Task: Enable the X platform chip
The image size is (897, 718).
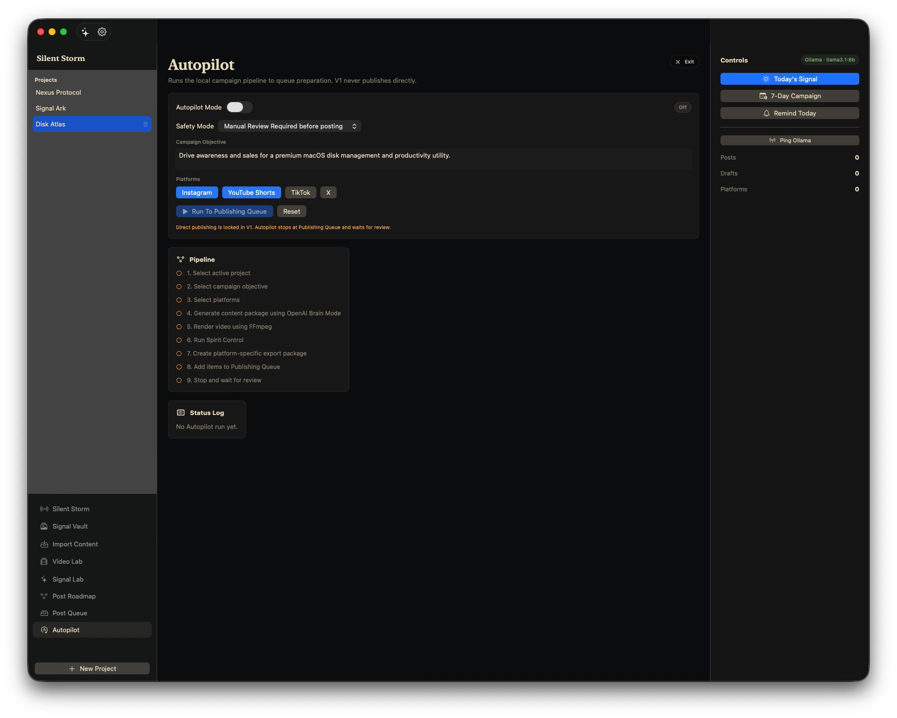Action: tap(328, 193)
